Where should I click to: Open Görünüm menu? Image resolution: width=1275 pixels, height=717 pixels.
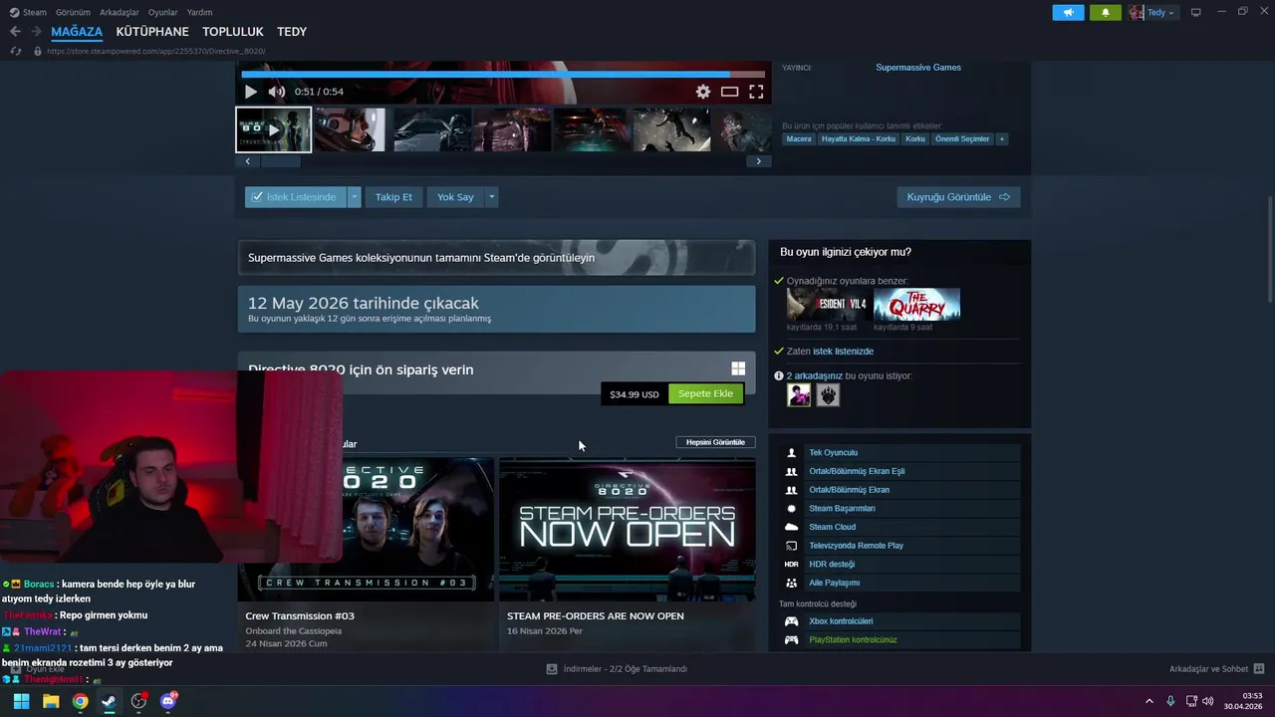tap(73, 12)
